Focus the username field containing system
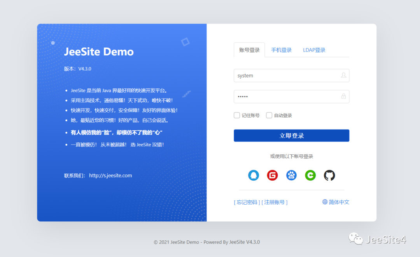This screenshot has height=257, width=420. (291, 76)
